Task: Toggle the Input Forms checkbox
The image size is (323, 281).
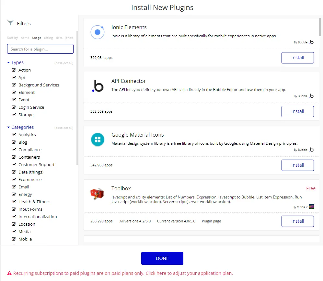Action: click(x=14, y=209)
